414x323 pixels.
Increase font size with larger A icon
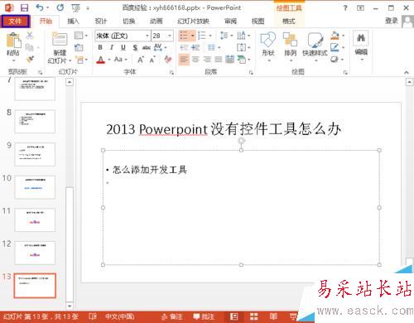coord(141,60)
